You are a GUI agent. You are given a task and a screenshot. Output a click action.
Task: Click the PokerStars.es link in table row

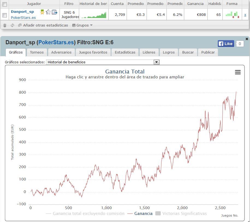(23, 17)
